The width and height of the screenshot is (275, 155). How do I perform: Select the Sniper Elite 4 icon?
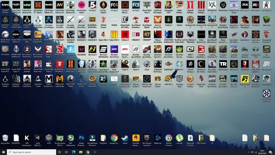(103, 34)
